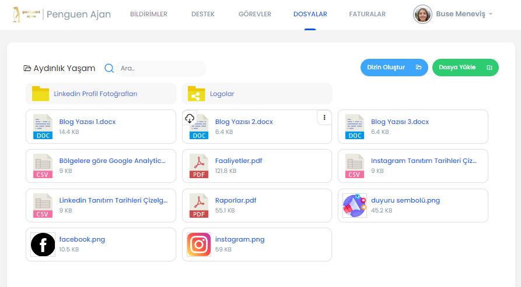Focus the Ara search field
The height and width of the screenshot is (287, 521).
160,68
